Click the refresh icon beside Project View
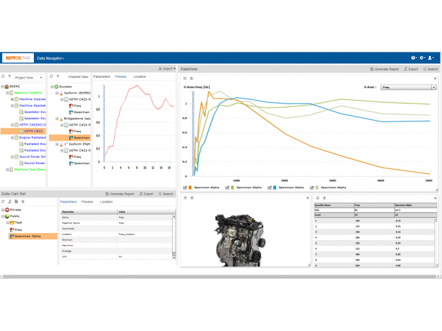The height and width of the screenshot is (331, 442). point(3,77)
